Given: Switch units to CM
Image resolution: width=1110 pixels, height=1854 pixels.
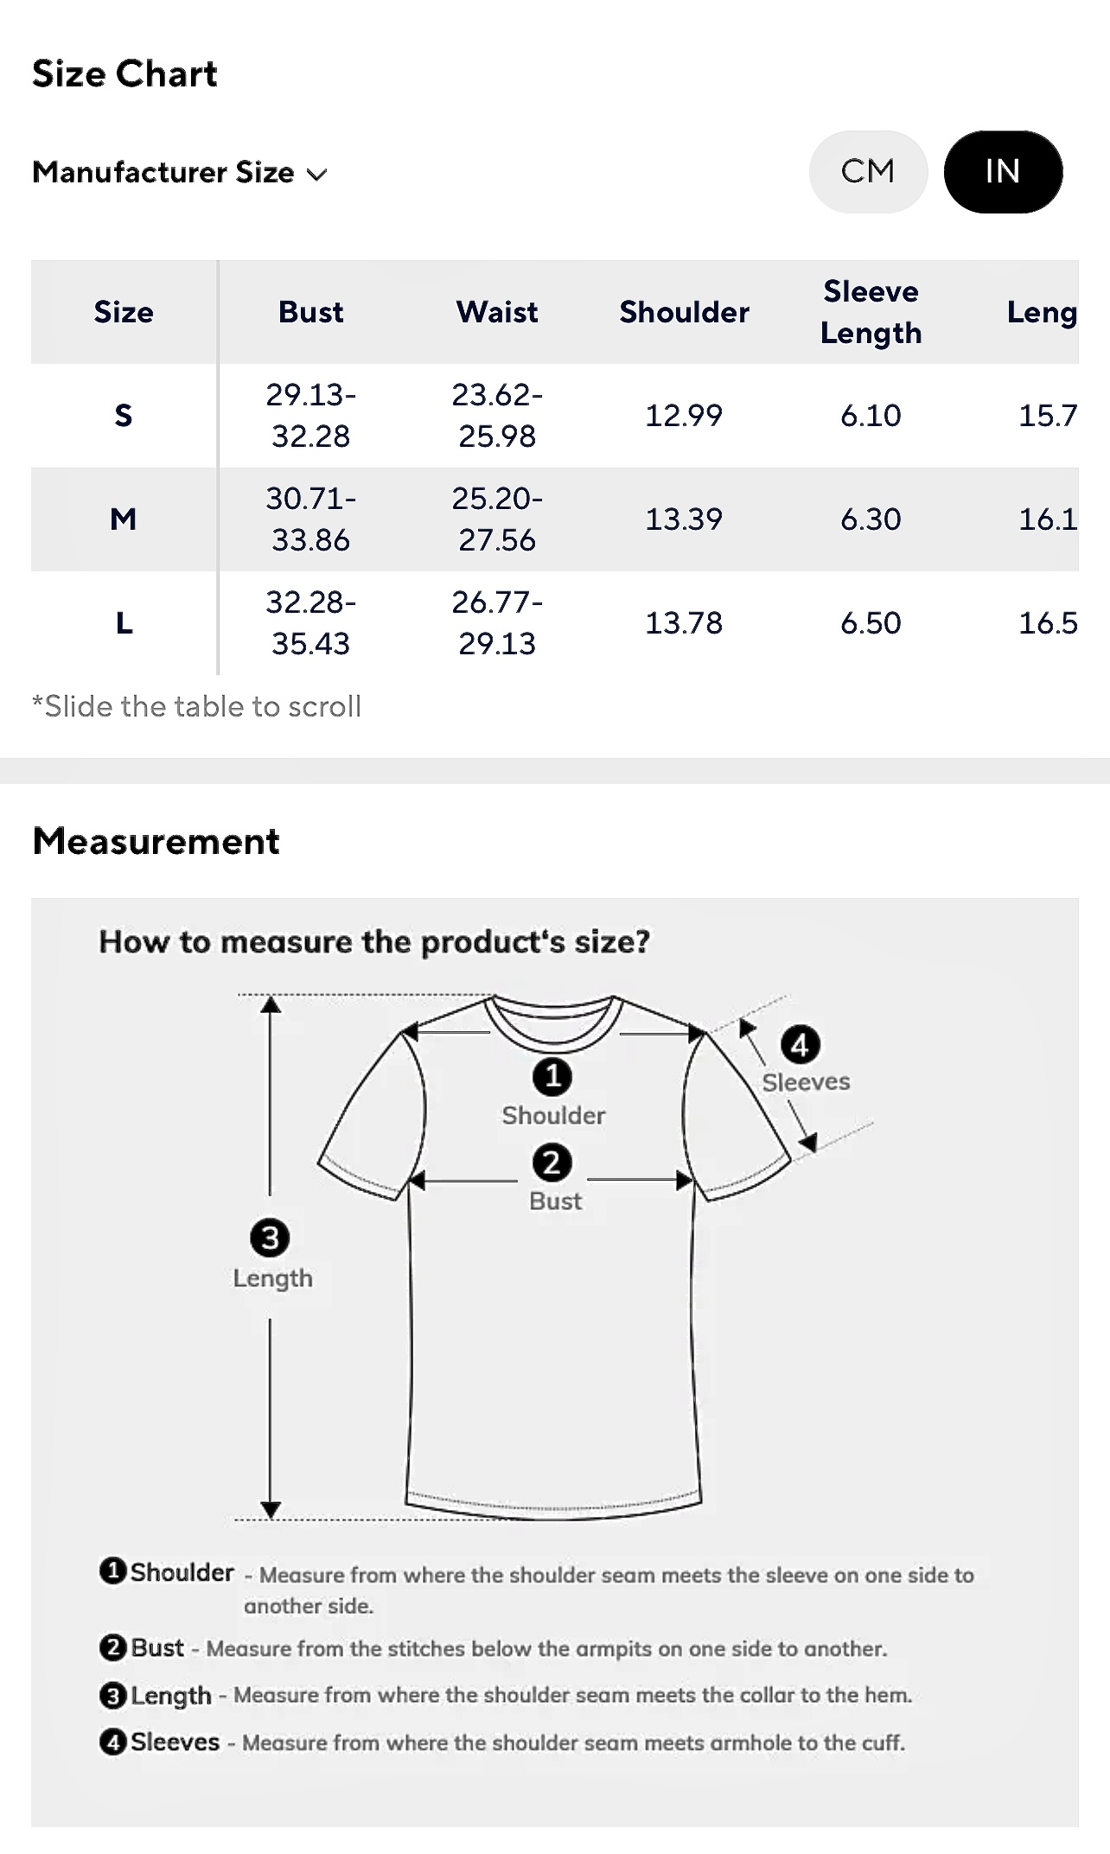Looking at the screenshot, I should coord(868,171).
